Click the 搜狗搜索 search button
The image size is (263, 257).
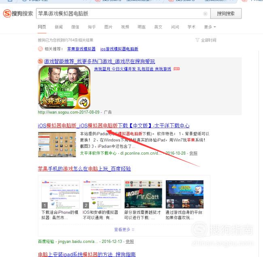click(226, 14)
